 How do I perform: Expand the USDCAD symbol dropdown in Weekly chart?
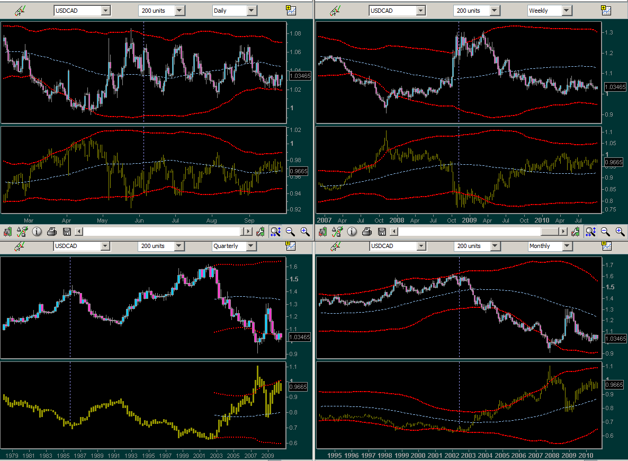(x=420, y=11)
